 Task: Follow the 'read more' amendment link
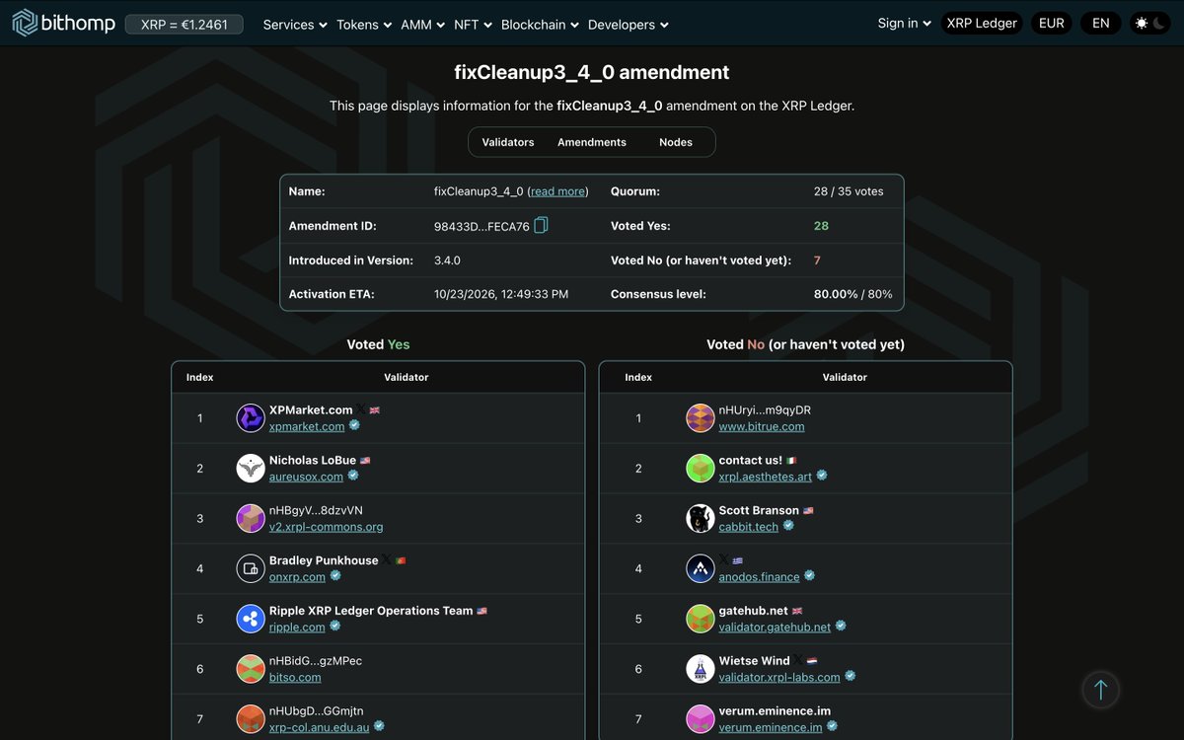(558, 191)
